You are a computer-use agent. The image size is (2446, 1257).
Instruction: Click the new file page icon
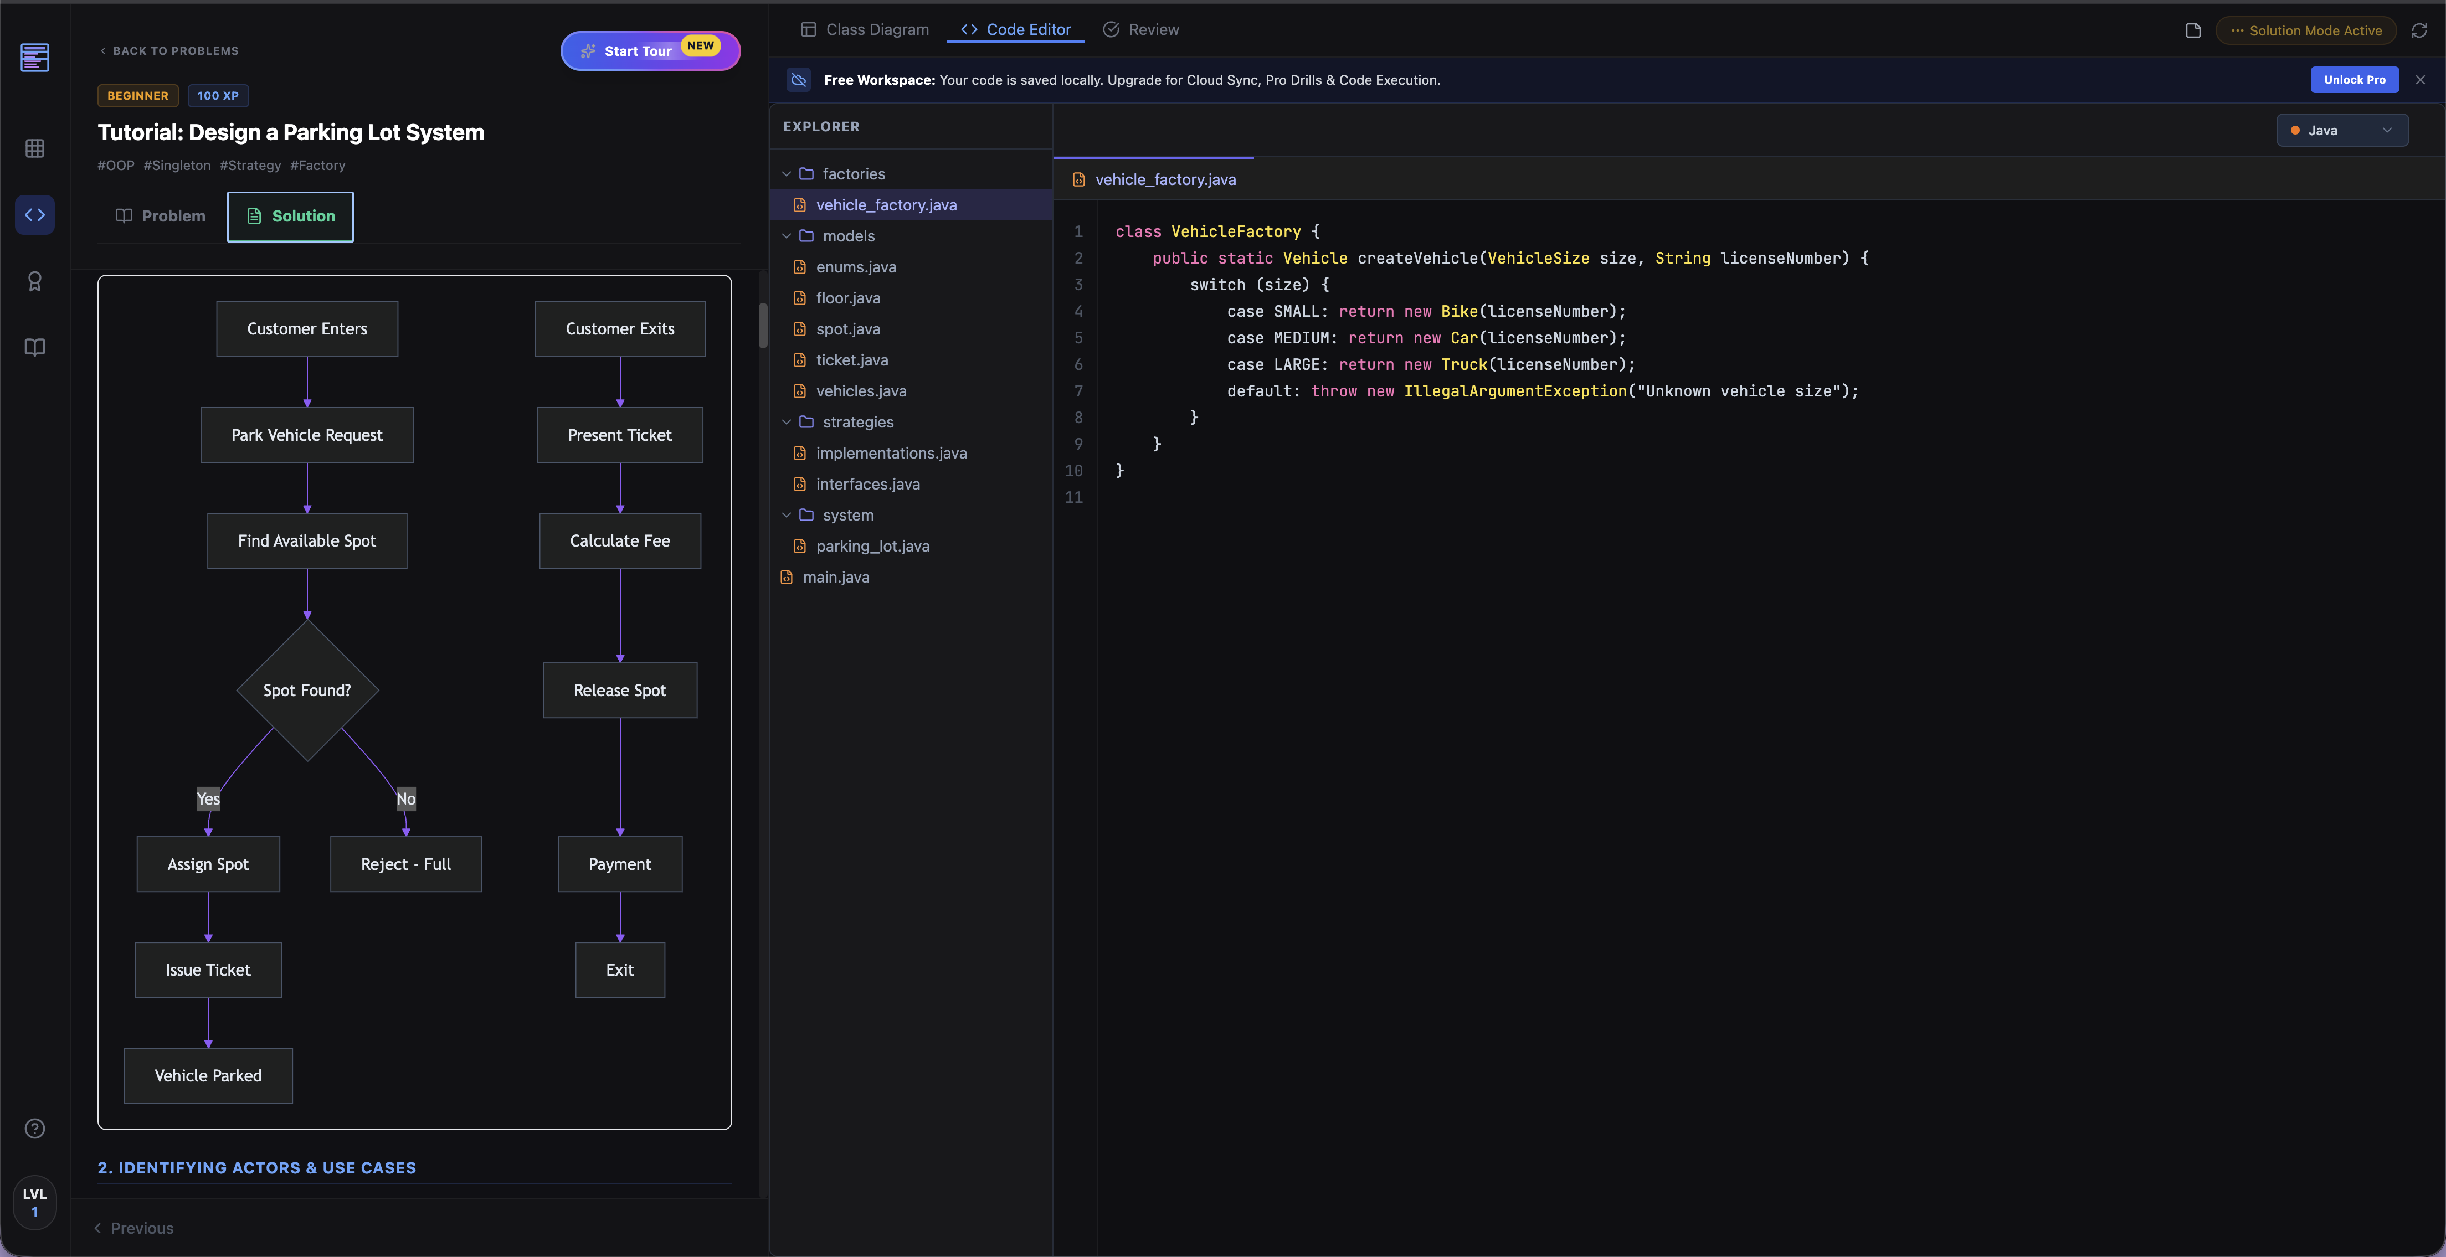point(2192,30)
